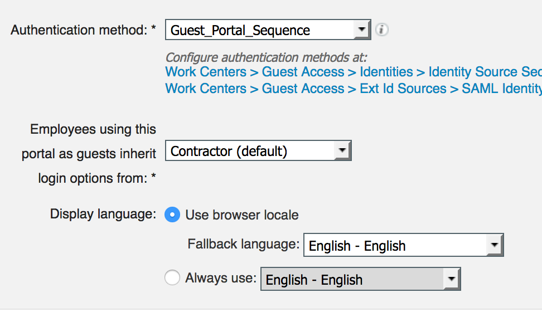
Task: Select the Use browser locale radio button
Action: 172,214
